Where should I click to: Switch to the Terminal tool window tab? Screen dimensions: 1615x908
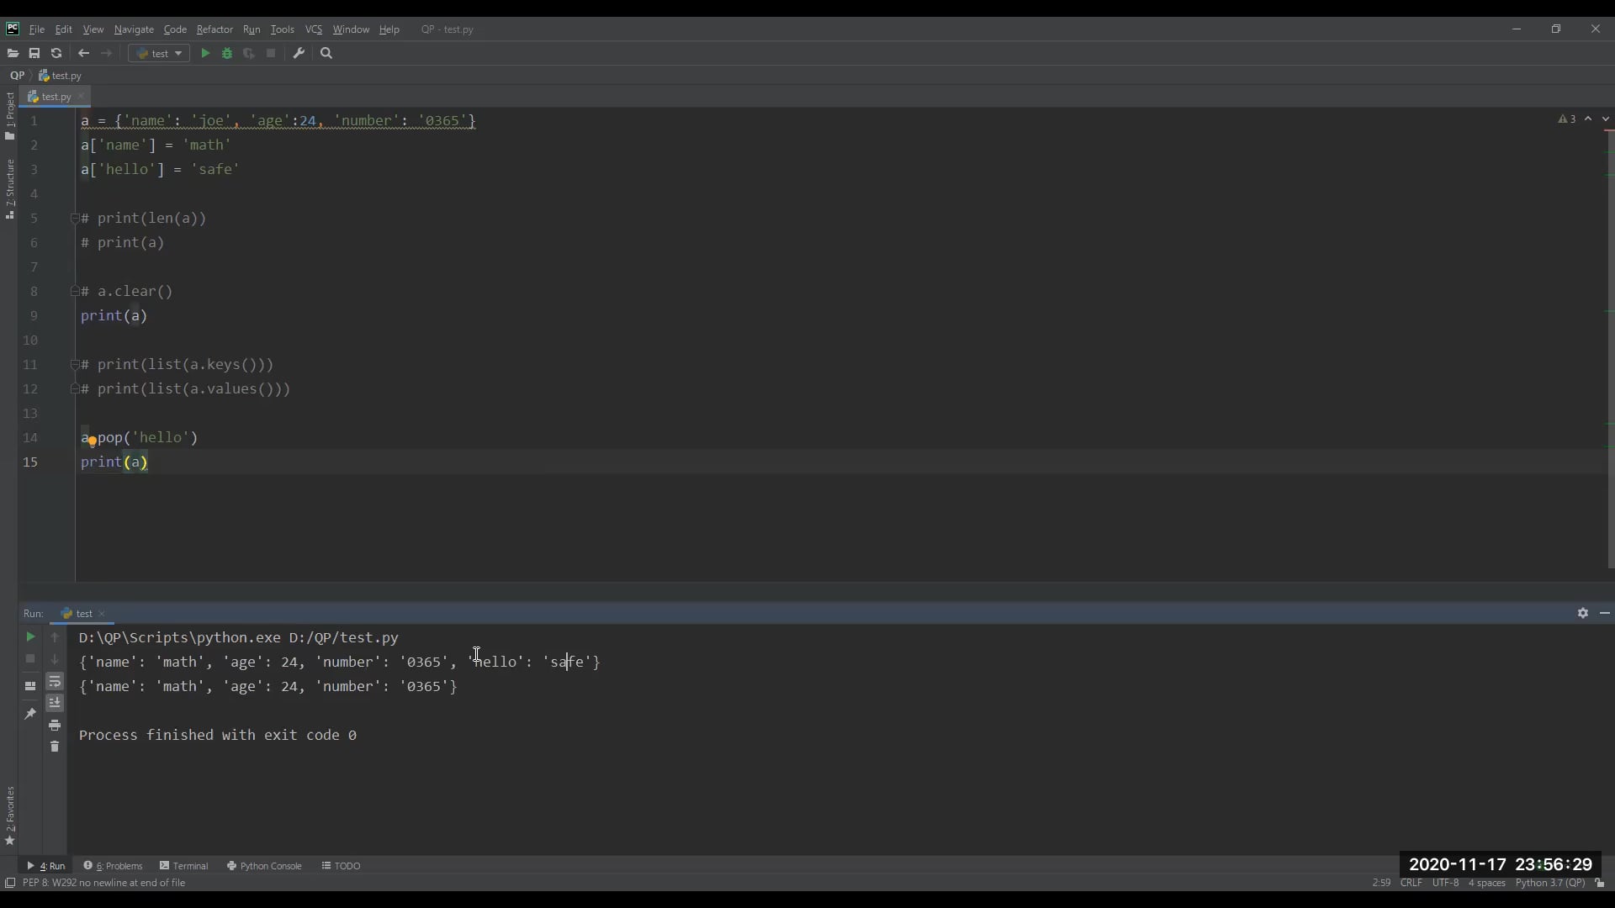pyautogui.click(x=184, y=865)
